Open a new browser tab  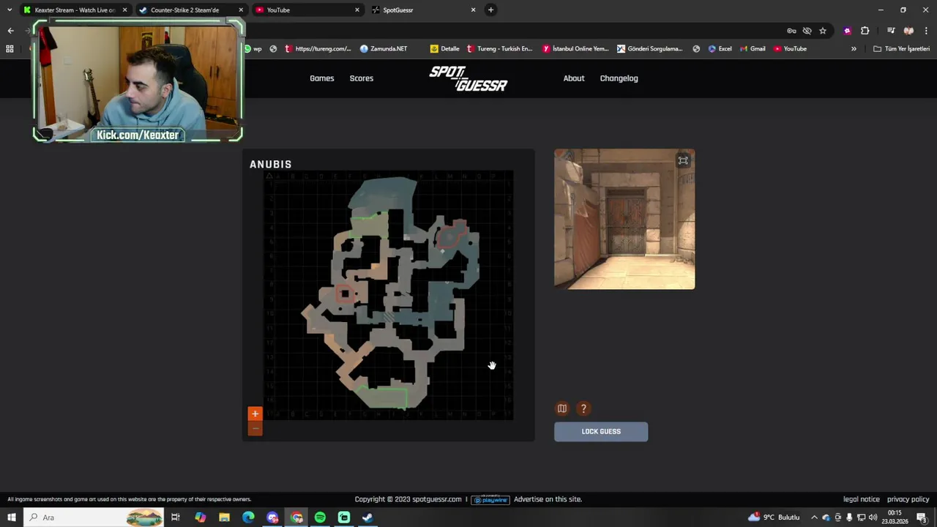pyautogui.click(x=490, y=10)
